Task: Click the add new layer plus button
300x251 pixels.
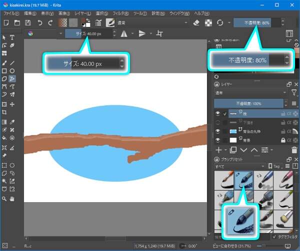Action: (x=218, y=150)
